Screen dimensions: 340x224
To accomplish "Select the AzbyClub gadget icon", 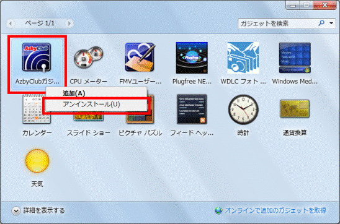I will [37, 57].
